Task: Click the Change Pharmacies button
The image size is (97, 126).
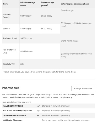Action: pyautogui.click(x=83, y=88)
